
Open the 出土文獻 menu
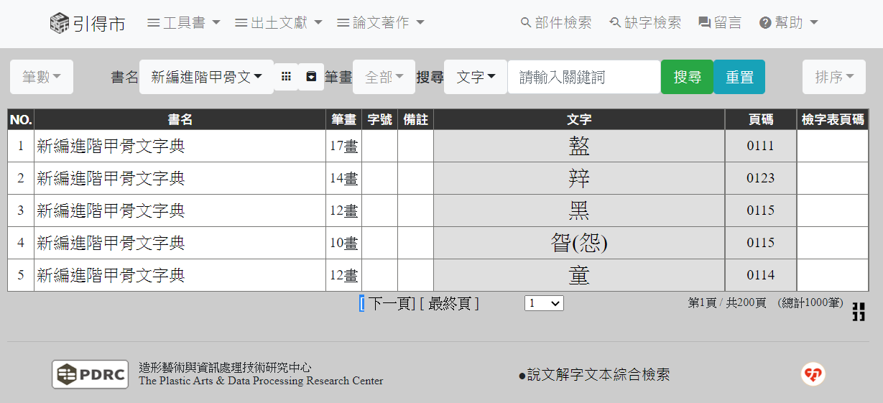point(279,23)
